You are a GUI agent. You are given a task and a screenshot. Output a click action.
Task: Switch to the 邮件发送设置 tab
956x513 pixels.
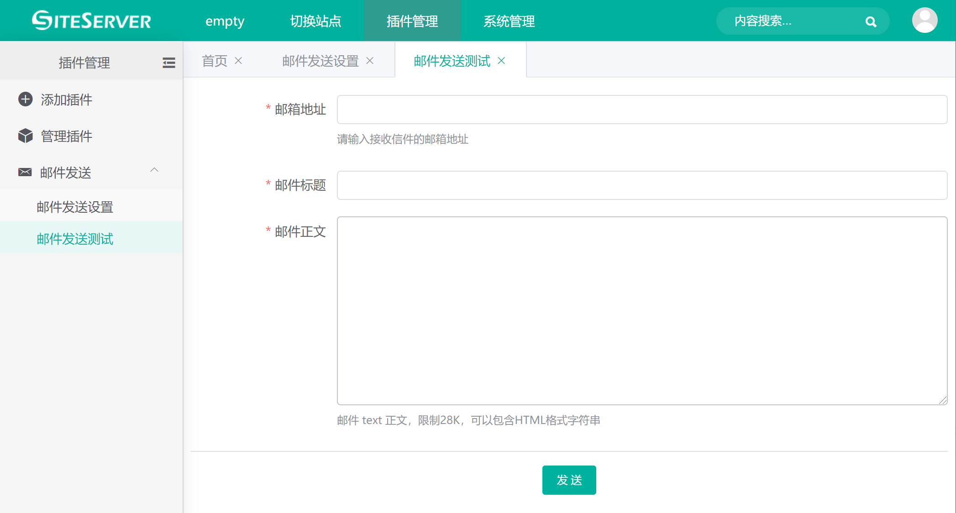320,61
